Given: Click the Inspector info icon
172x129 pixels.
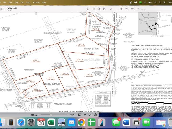Looking at the screenshot, I should (x=88, y=9).
